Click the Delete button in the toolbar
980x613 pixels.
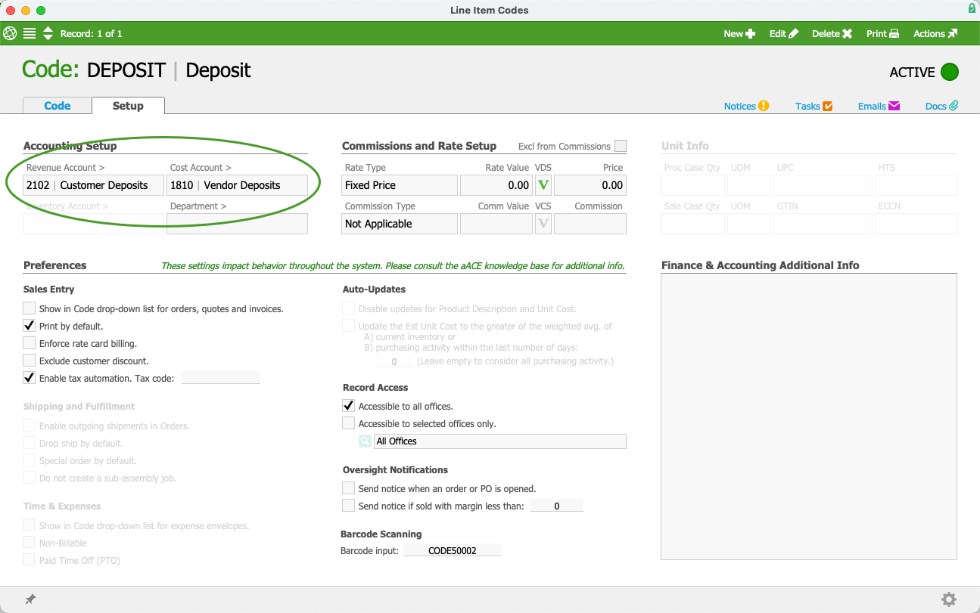click(832, 33)
